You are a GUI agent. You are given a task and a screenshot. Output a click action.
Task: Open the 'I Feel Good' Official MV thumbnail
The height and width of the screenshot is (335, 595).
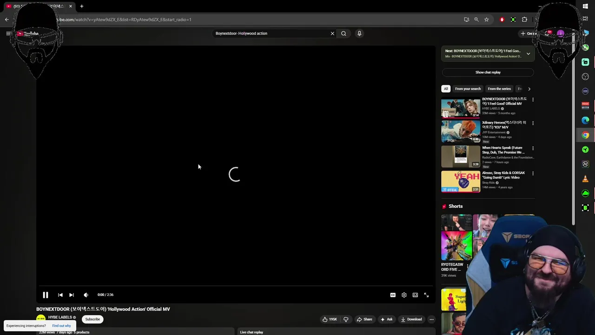coord(461,108)
